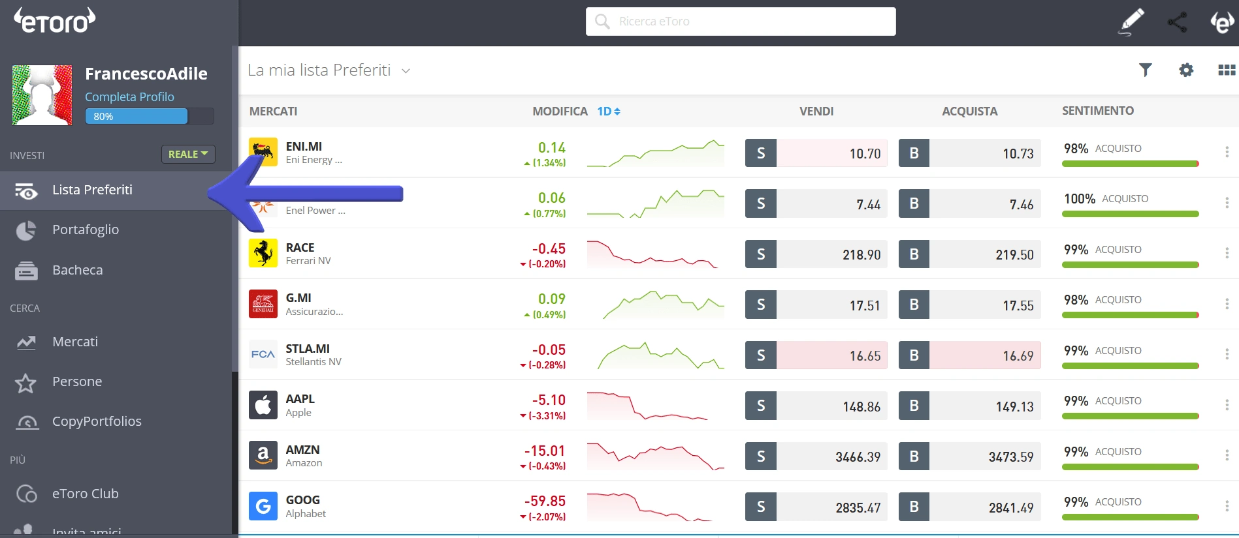This screenshot has width=1239, height=538.
Task: Click the Apple AAPL logo
Action: (x=263, y=405)
